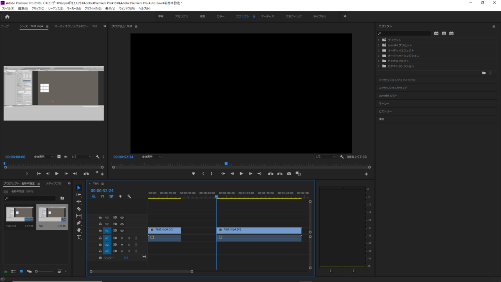This screenshot has height=282, width=501.
Task: Open timeline display settings wrench
Action: (x=129, y=196)
